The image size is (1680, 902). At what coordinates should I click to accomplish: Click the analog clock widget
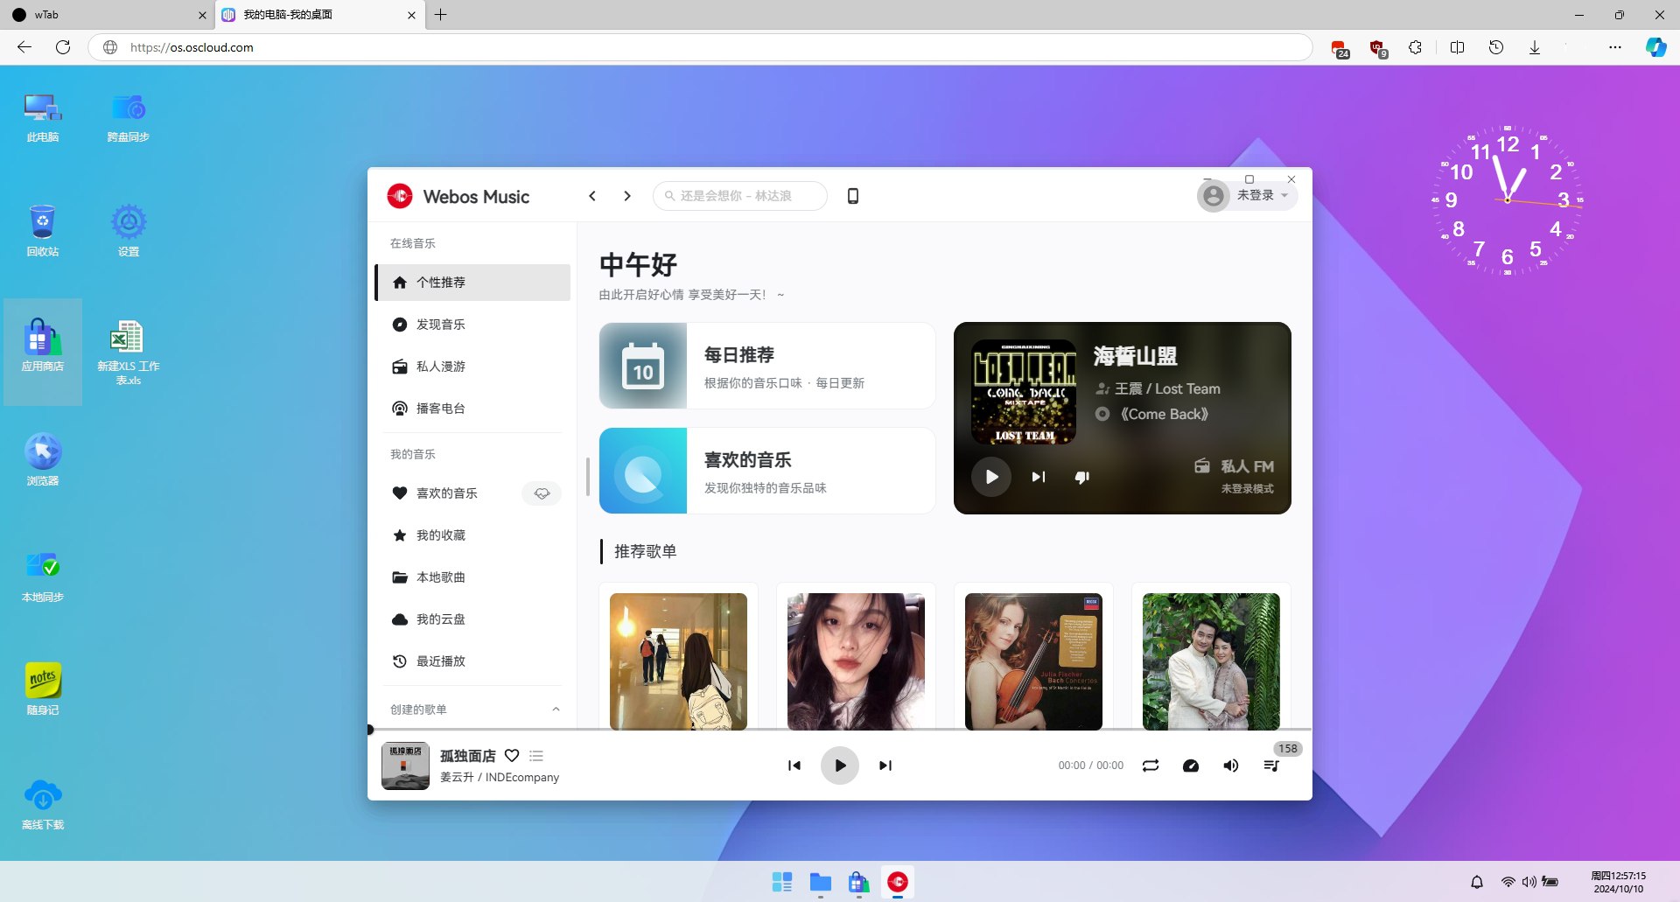pos(1508,200)
